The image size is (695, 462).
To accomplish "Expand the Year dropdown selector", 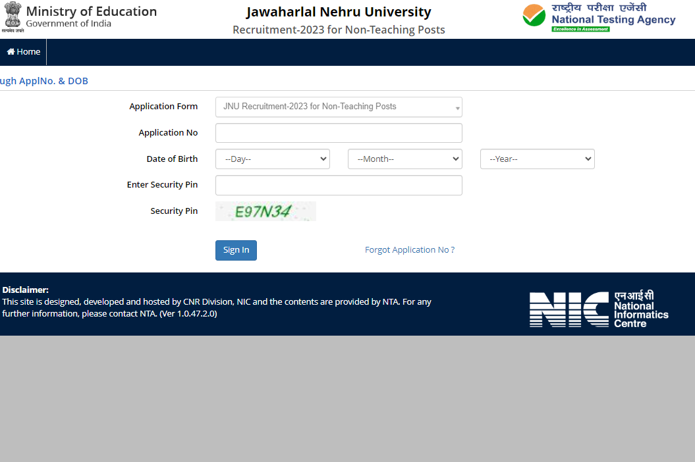I will (537, 159).
